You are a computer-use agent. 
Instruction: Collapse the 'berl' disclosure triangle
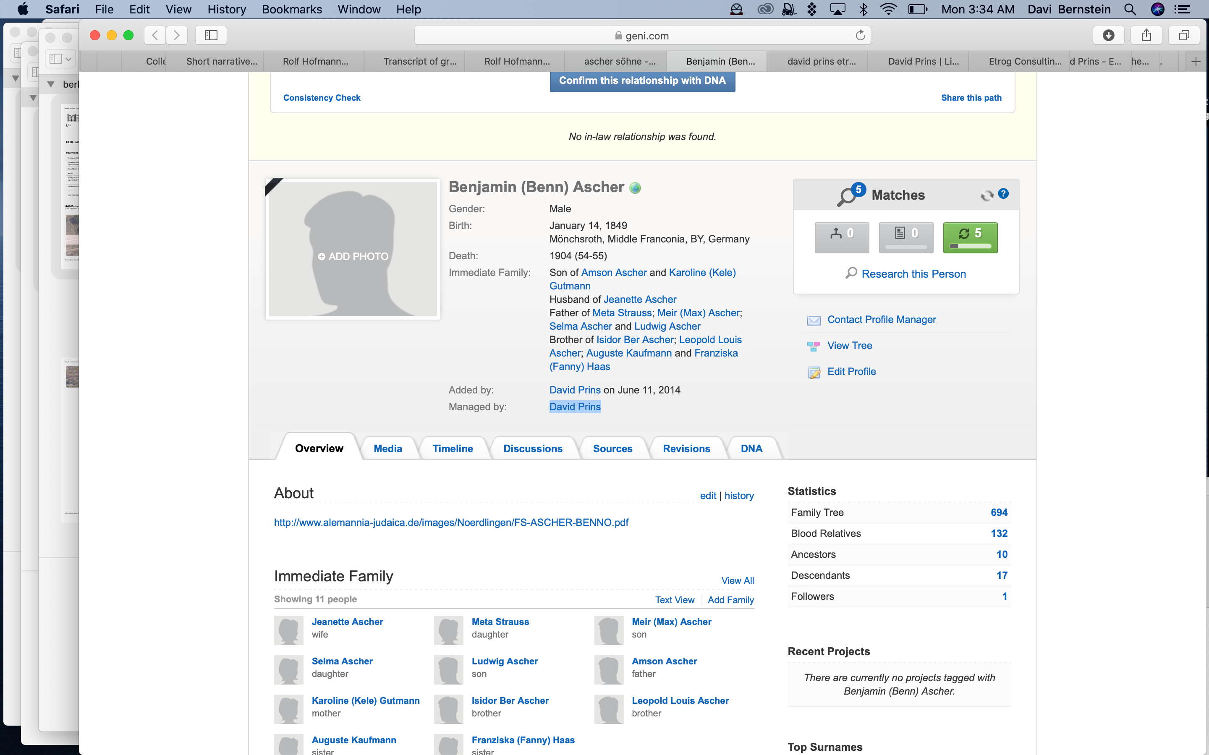50,84
